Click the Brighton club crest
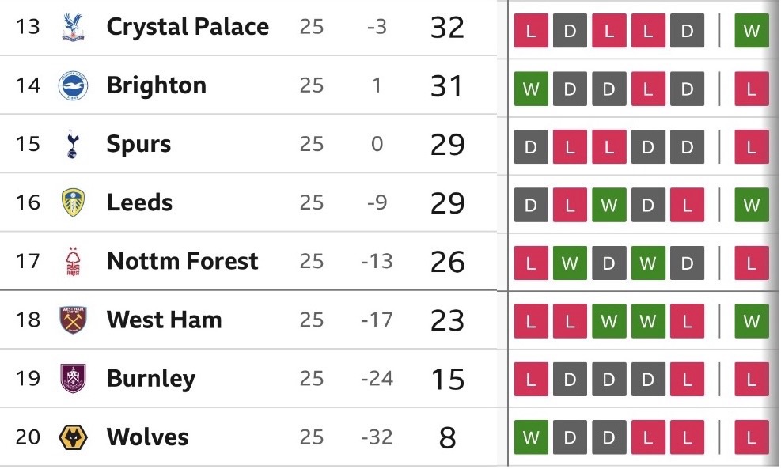 tap(73, 86)
